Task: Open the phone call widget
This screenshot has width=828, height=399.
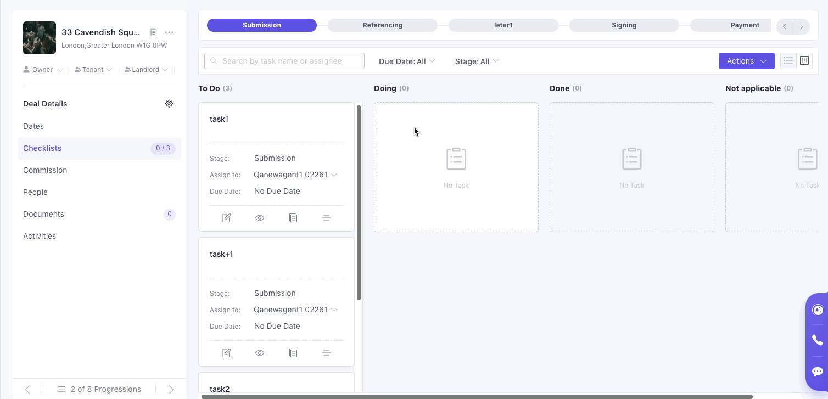Action: 817,340
